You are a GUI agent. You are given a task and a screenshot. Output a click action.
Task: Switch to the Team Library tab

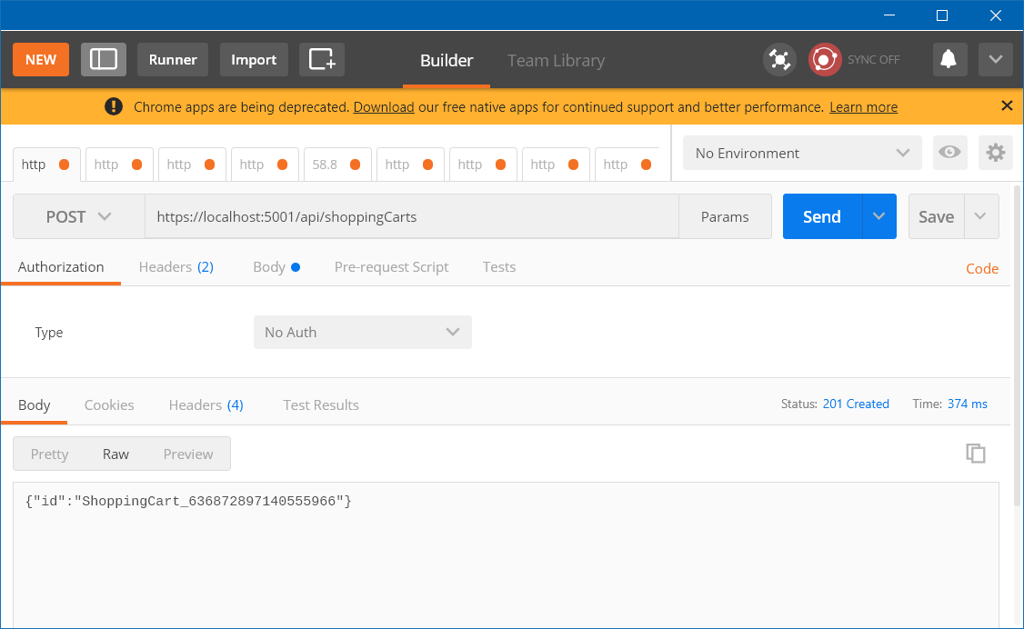click(x=556, y=61)
